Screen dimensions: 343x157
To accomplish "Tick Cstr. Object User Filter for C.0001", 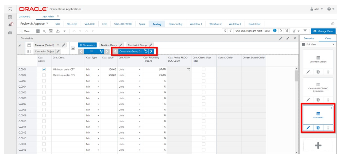I will click(x=203, y=69).
